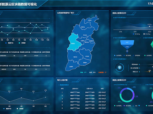Select 晋城市 on the Shanxi map
This screenshot has height=114, width=153.
[x=85, y=63]
